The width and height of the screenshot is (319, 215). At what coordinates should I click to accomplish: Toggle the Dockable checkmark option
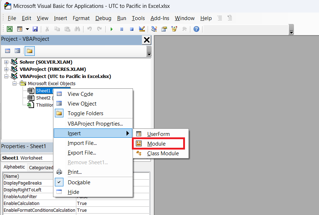[x=93, y=182]
